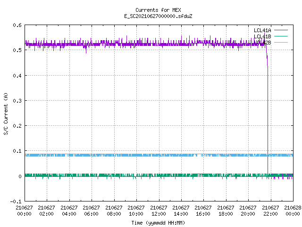The width and height of the screenshot is (302, 227).
Task: Click the purple LCL41A legend line sample
Action: 281,30
